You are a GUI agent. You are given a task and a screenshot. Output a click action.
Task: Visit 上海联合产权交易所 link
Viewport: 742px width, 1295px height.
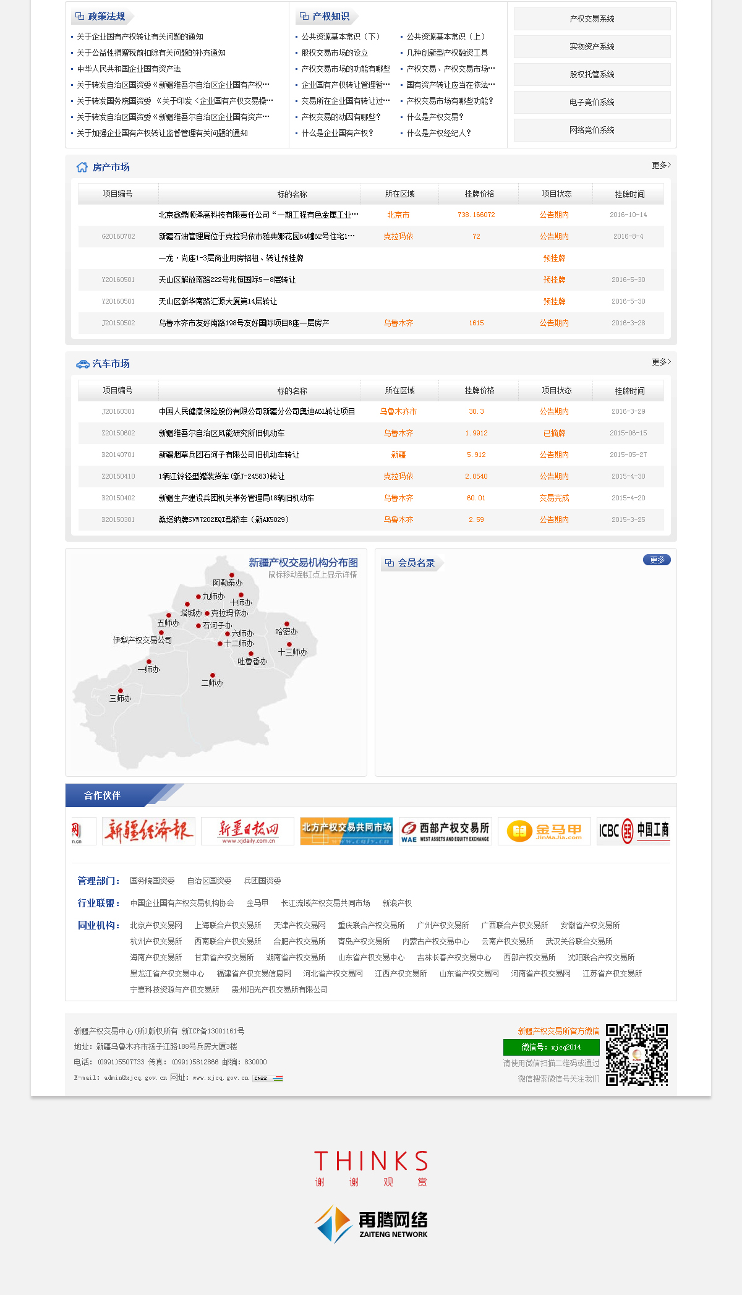(x=228, y=925)
